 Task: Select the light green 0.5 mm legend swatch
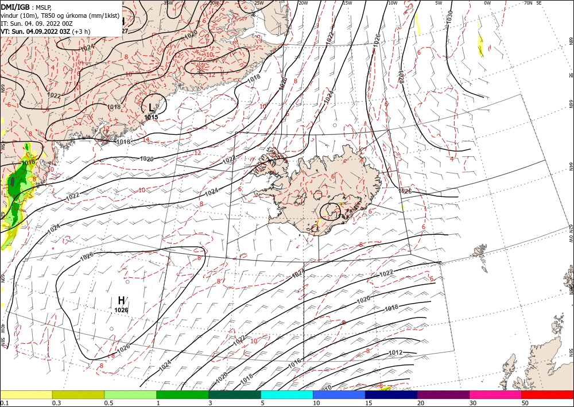point(130,394)
